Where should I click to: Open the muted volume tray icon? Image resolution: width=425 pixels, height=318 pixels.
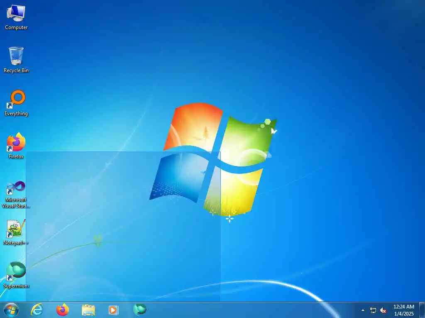(x=383, y=311)
